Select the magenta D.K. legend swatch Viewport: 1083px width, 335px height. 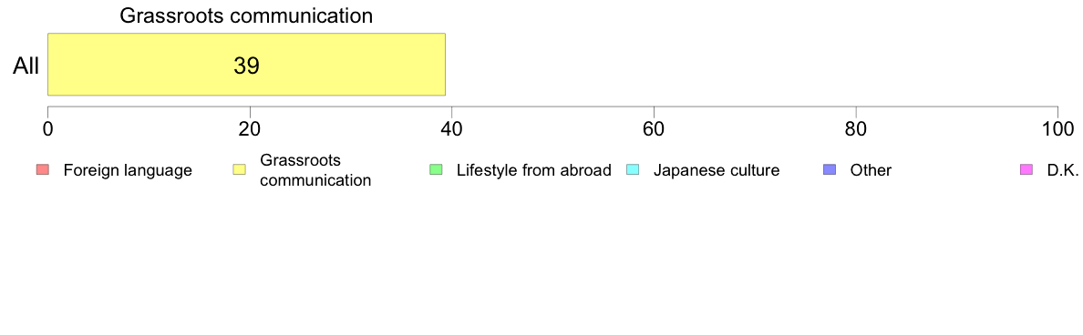(1026, 169)
